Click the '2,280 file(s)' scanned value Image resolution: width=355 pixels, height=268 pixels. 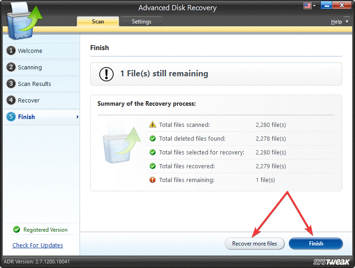(x=271, y=125)
